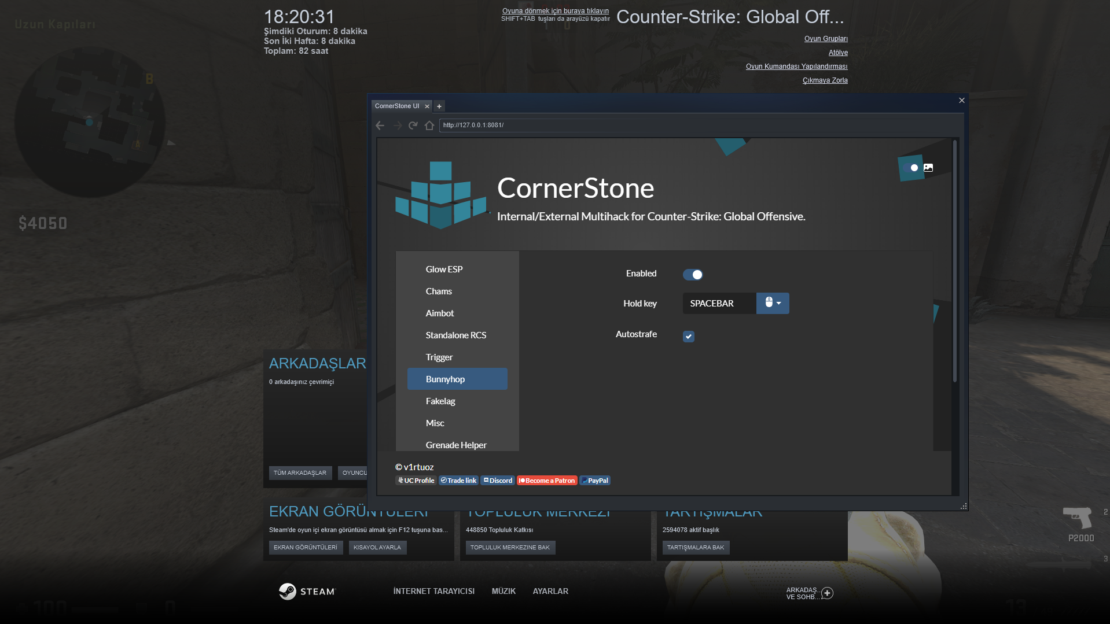Click TÜM ARKADAŞLAR button
This screenshot has width=1110, height=624.
click(x=300, y=473)
